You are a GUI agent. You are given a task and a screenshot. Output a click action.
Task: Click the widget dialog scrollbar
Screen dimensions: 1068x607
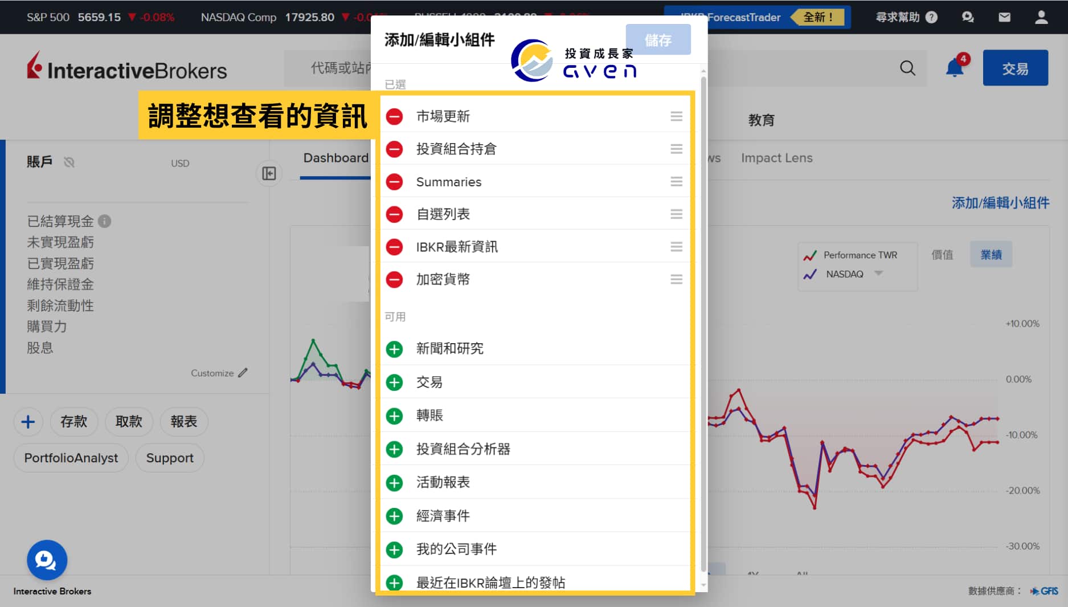tap(703, 325)
